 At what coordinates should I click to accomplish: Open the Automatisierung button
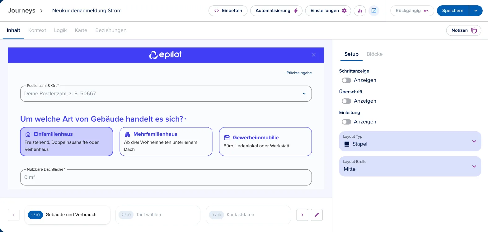point(276,11)
